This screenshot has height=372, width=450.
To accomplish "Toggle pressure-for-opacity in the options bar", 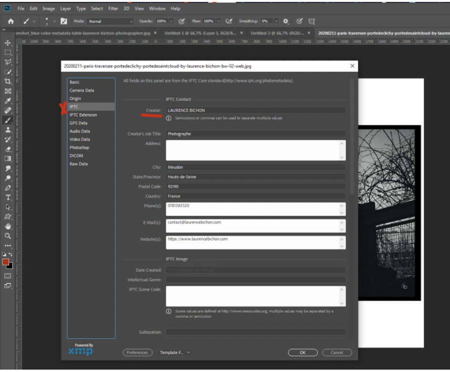I will (x=182, y=20).
